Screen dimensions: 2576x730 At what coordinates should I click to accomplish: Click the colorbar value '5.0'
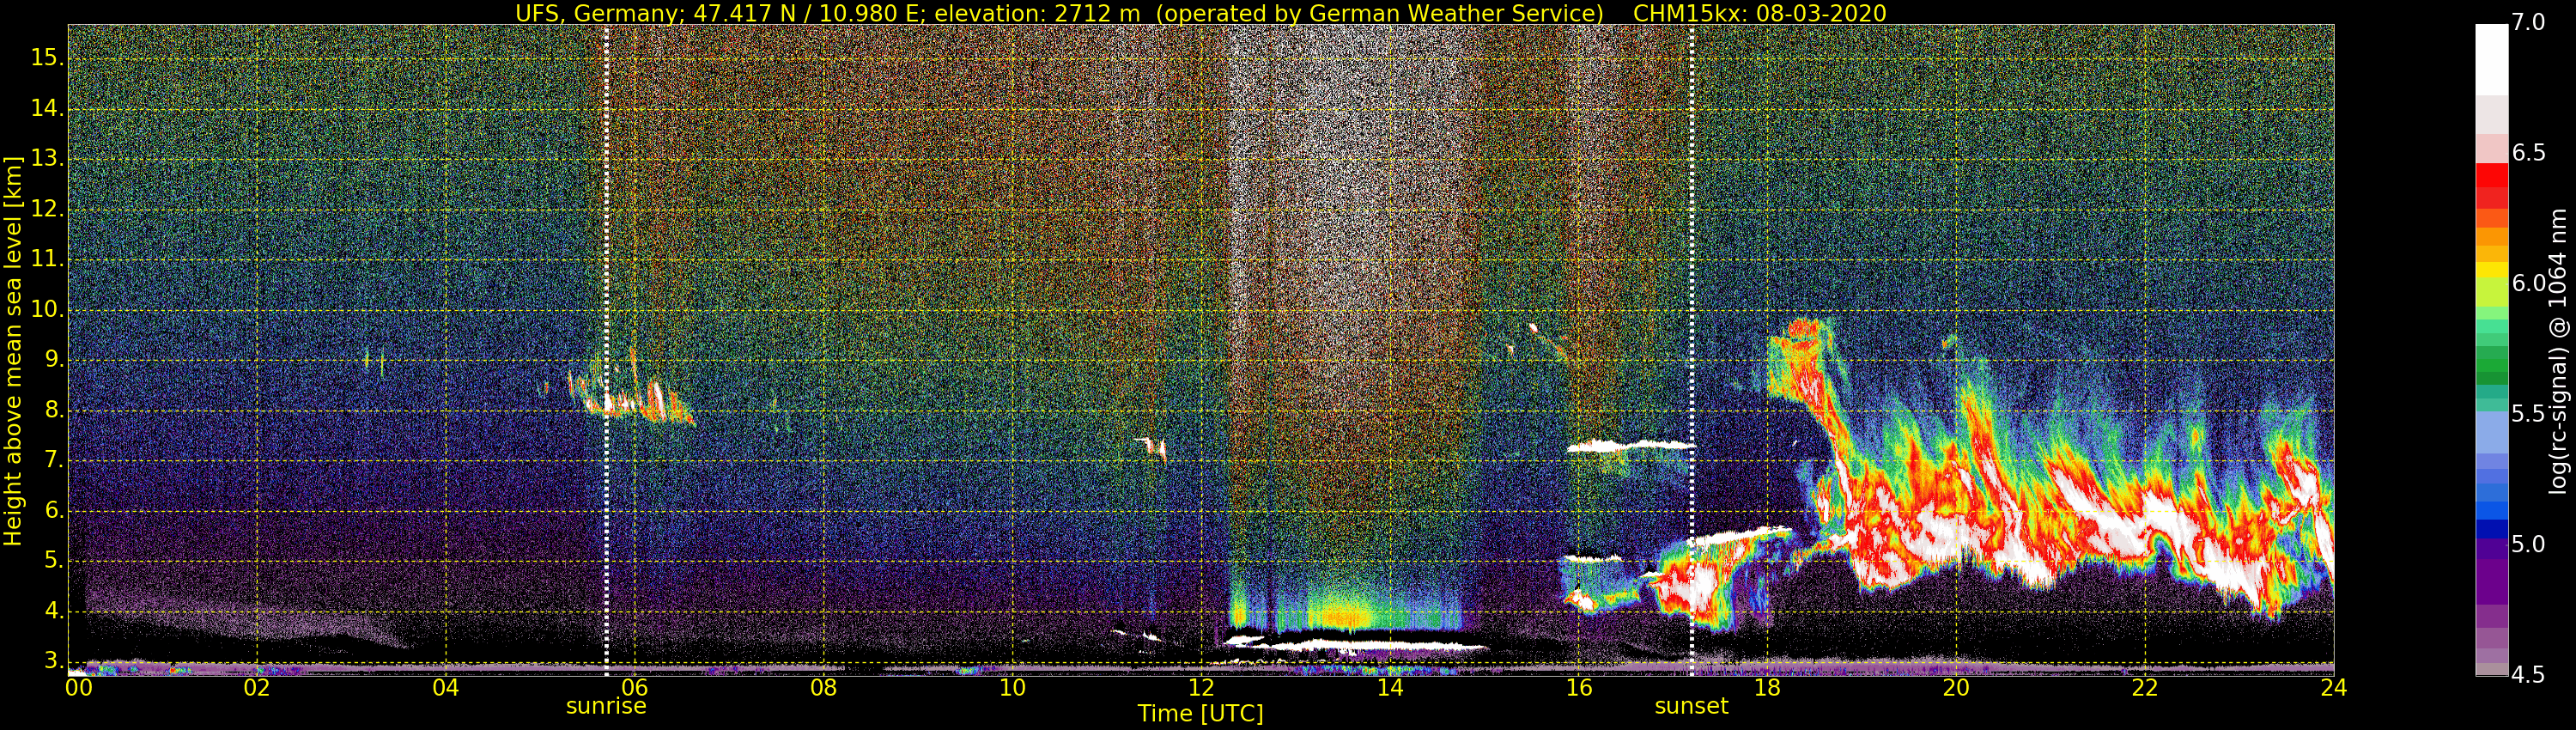pos(2529,545)
